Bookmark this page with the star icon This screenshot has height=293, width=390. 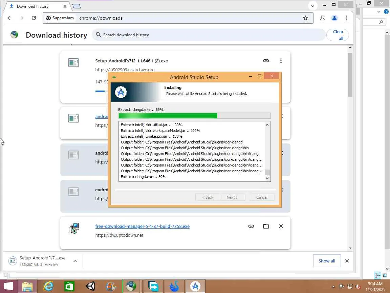[305, 18]
